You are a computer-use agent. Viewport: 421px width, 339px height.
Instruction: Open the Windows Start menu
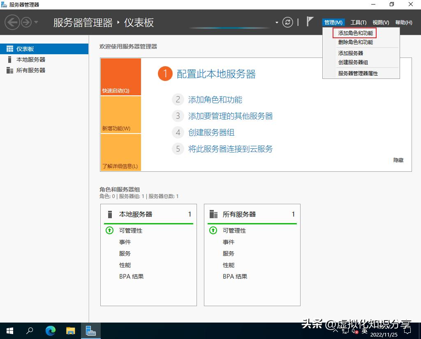9,331
